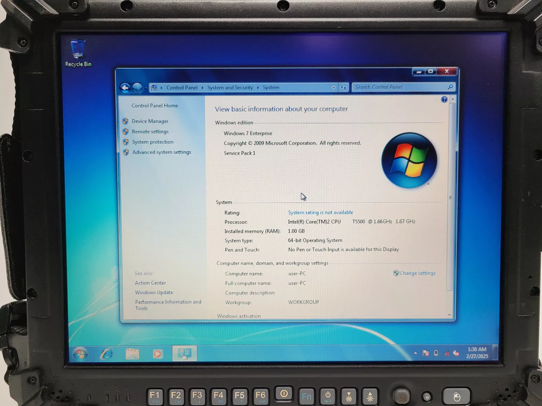Click the Show desktop strip
This screenshot has height=406, width=542.
point(495,353)
